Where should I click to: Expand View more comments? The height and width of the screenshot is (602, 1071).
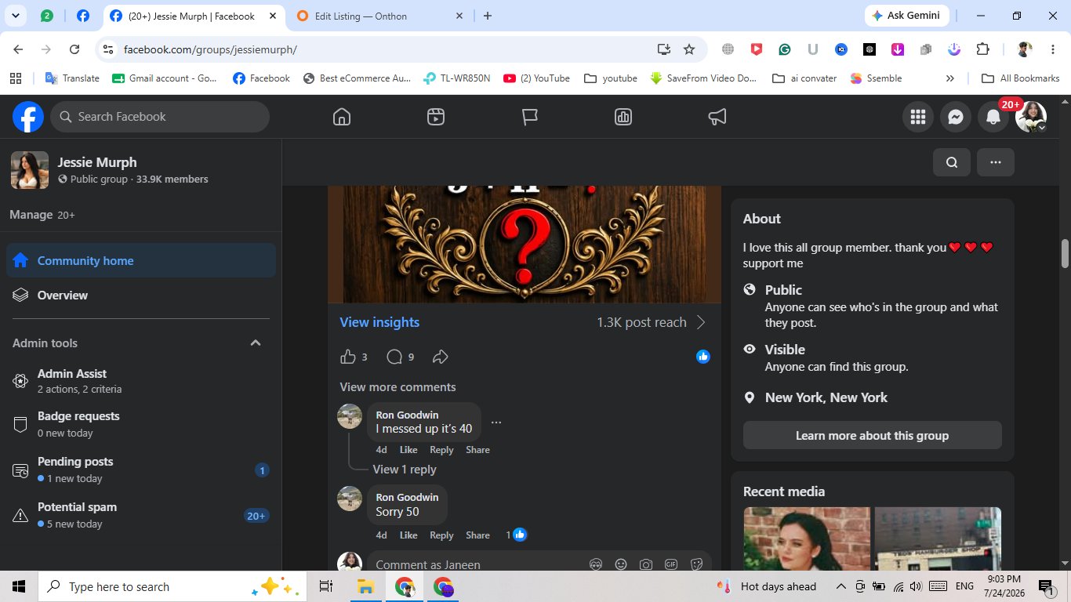pos(398,387)
